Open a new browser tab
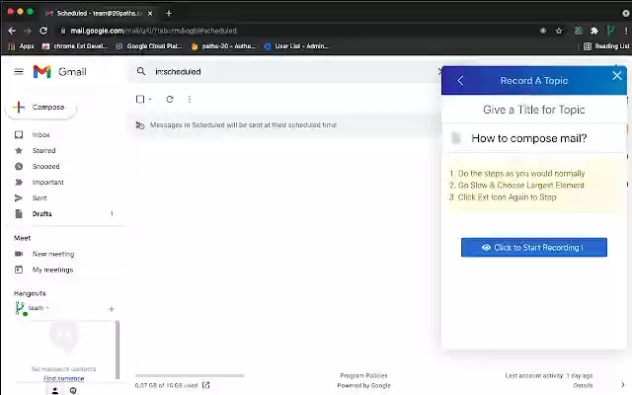Image resolution: width=632 pixels, height=395 pixels. [169, 13]
